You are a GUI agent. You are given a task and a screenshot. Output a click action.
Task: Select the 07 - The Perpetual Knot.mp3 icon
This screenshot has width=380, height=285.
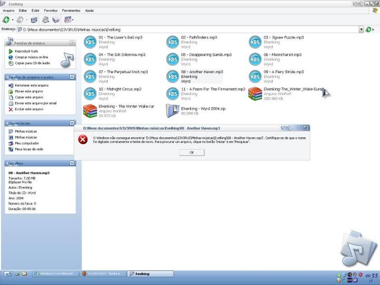(x=90, y=76)
